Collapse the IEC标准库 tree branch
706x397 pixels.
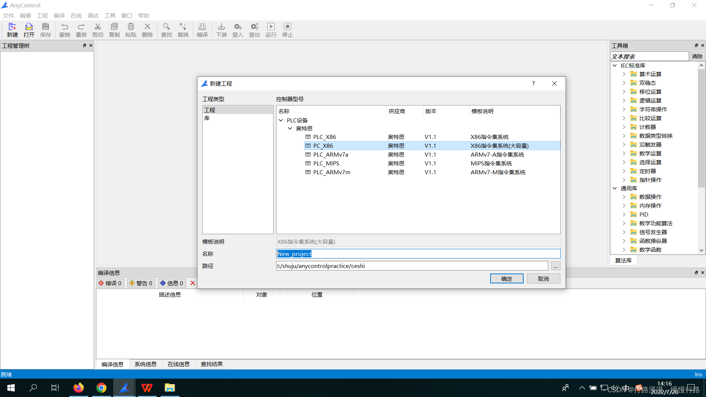click(x=615, y=65)
